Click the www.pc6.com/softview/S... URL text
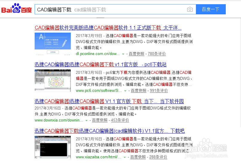241x164 pixels. tap(99, 91)
